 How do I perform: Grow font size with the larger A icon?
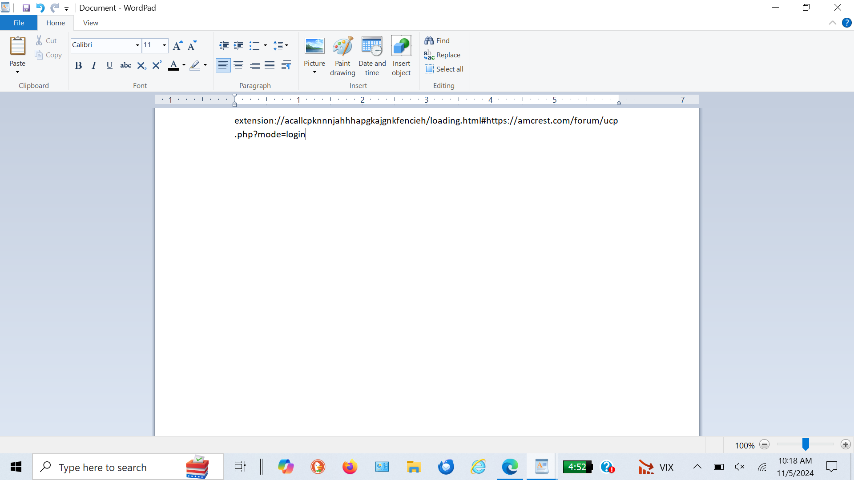(177, 45)
